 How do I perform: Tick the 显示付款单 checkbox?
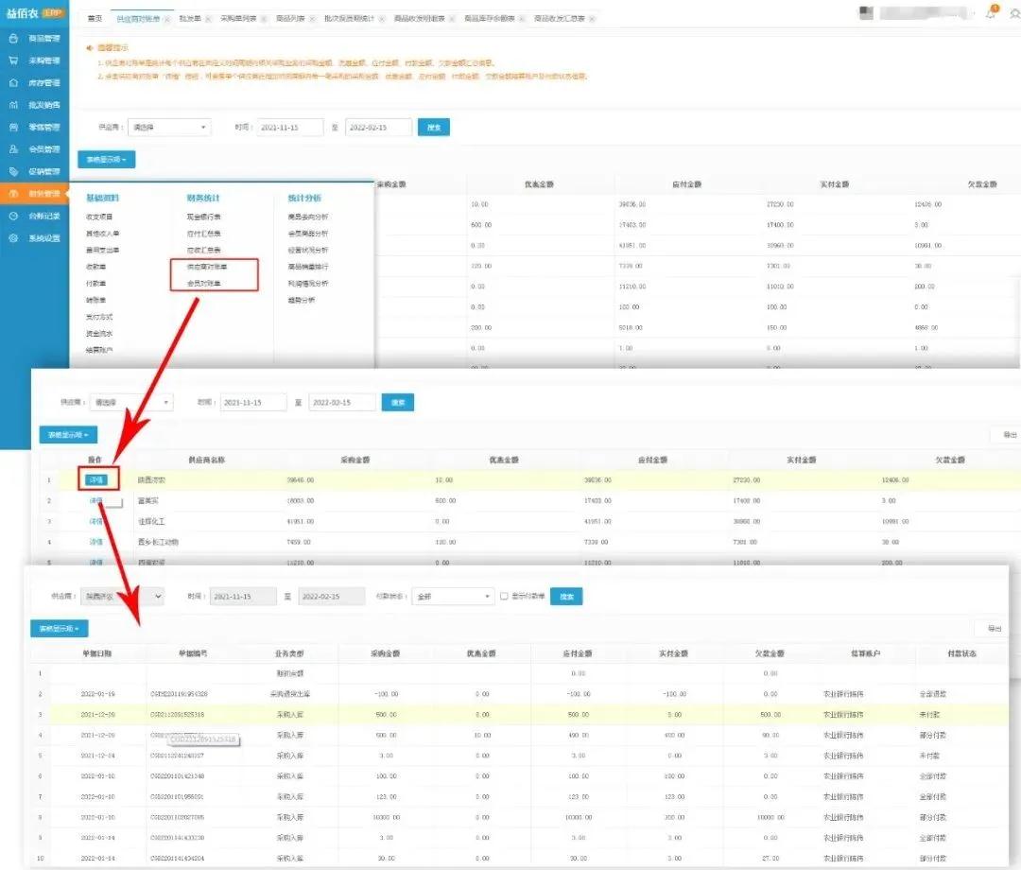click(x=504, y=597)
